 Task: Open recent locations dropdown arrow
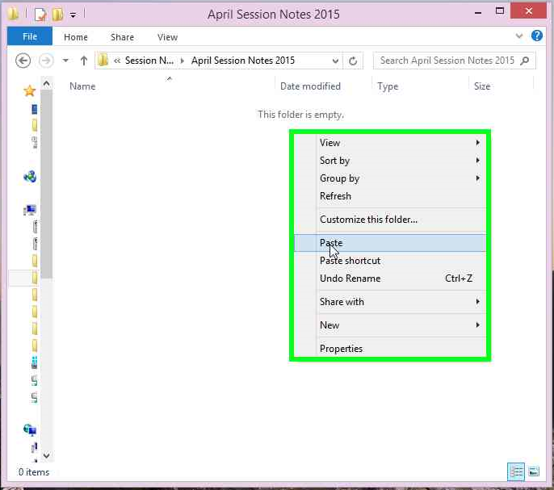pyautogui.click(x=65, y=61)
